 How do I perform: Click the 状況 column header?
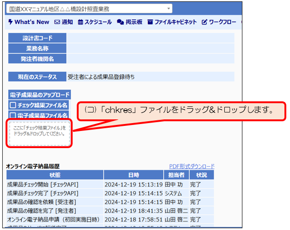[x=201, y=175]
